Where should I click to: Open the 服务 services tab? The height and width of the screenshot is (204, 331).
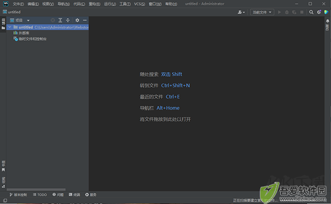pyautogui.click(x=91, y=195)
